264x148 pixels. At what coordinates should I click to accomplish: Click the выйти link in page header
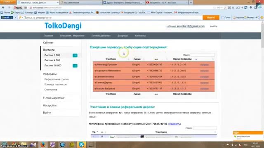tap(214, 26)
